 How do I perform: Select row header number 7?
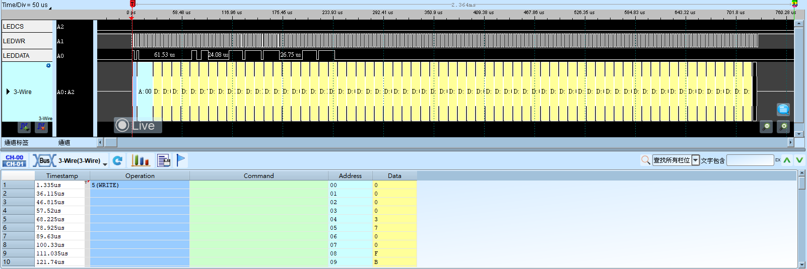point(18,236)
